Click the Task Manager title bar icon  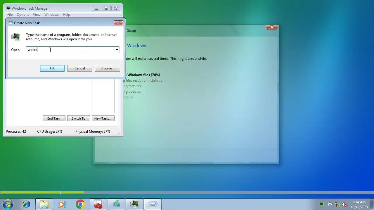[x=8, y=8]
